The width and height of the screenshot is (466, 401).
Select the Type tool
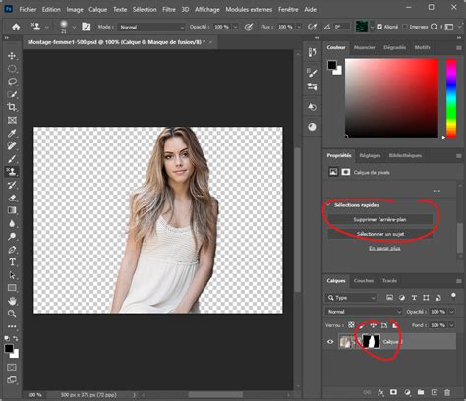tap(12, 262)
